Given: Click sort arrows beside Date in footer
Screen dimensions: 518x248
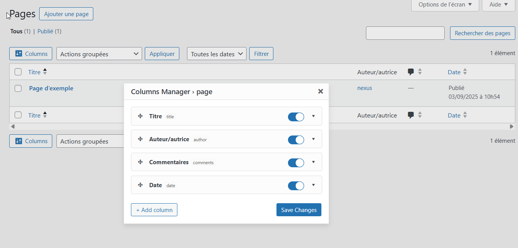Looking at the screenshot, I should point(465,115).
